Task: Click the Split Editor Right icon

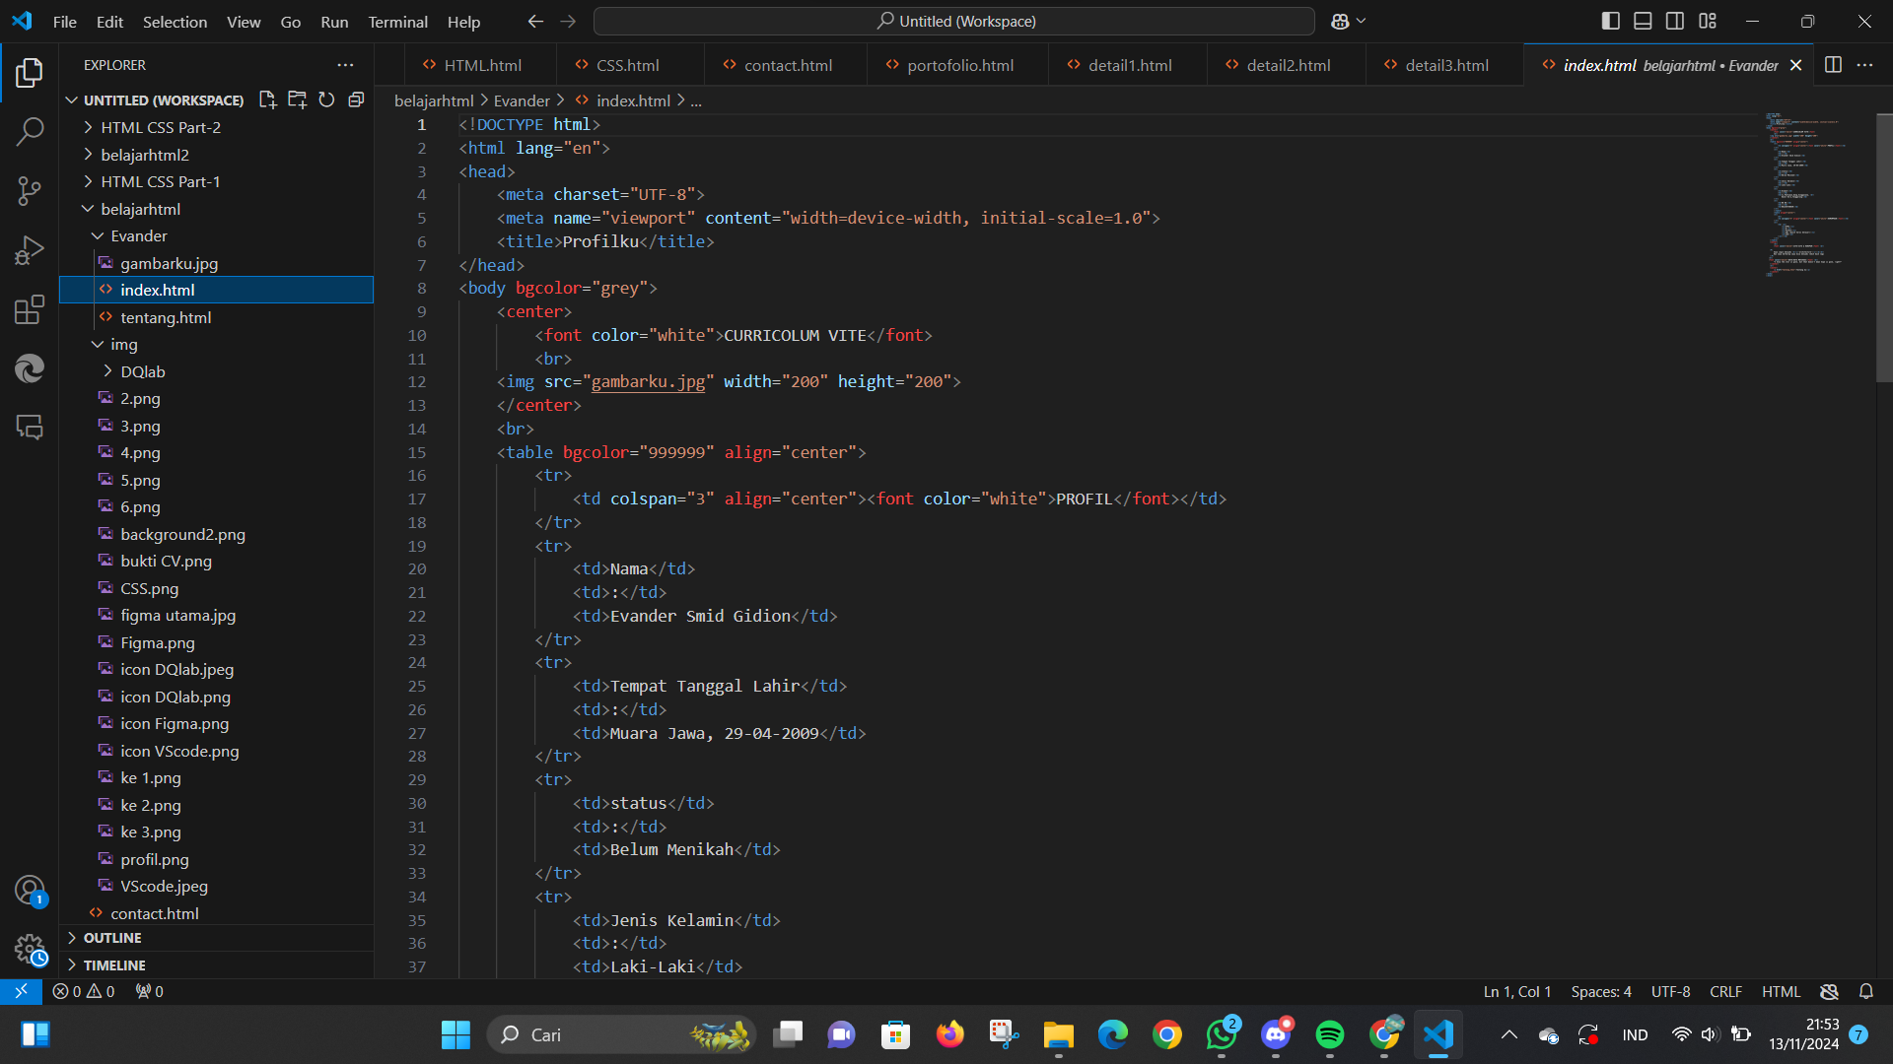Action: pyautogui.click(x=1833, y=65)
